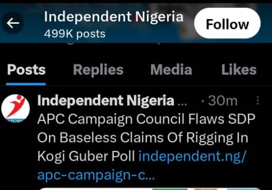272x190 pixels.
Task: Click the 499K posts count
Action: coord(74,34)
